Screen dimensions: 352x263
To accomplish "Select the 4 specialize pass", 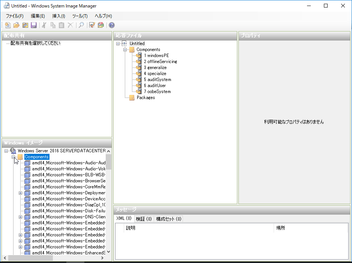I will [155, 74].
